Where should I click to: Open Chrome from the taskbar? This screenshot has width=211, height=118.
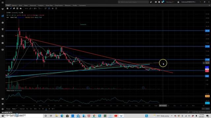pyautogui.click(x=94, y=116)
